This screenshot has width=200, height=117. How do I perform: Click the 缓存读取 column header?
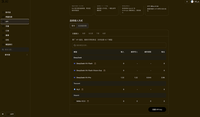click(x=148, y=52)
